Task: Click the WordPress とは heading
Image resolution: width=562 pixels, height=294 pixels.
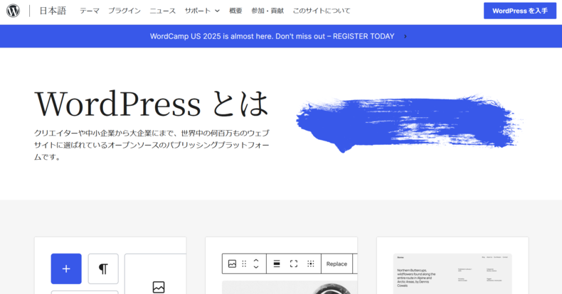Action: (152, 104)
